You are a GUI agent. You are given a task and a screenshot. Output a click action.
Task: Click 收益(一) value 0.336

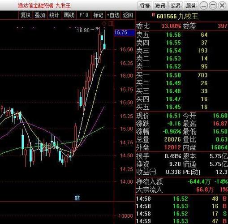click(x=173, y=172)
